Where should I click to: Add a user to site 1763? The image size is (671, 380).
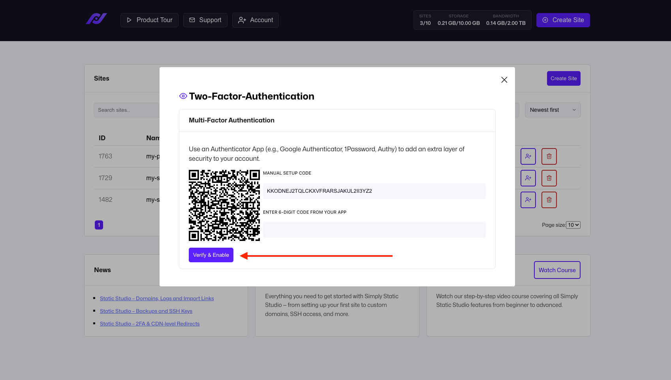click(528, 156)
